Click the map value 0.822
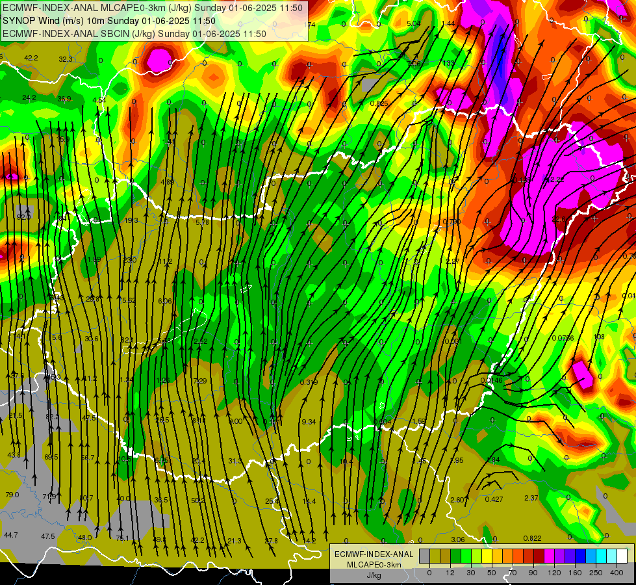 pos(533,538)
